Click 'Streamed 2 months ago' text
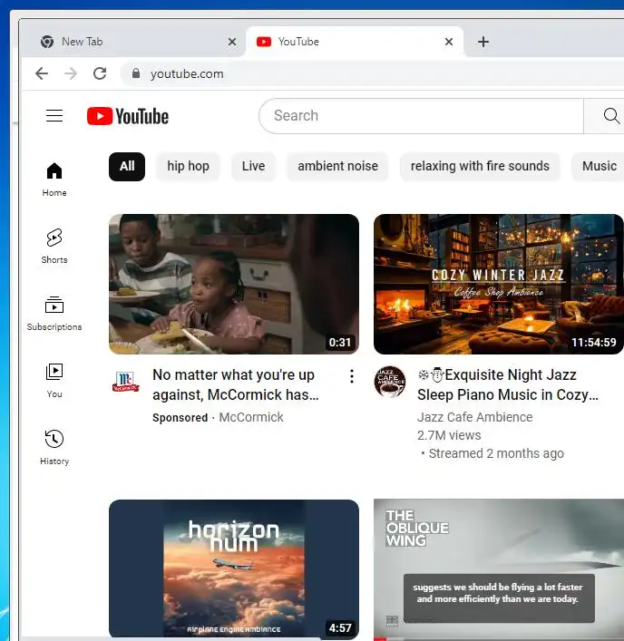624x641 pixels. pos(496,453)
